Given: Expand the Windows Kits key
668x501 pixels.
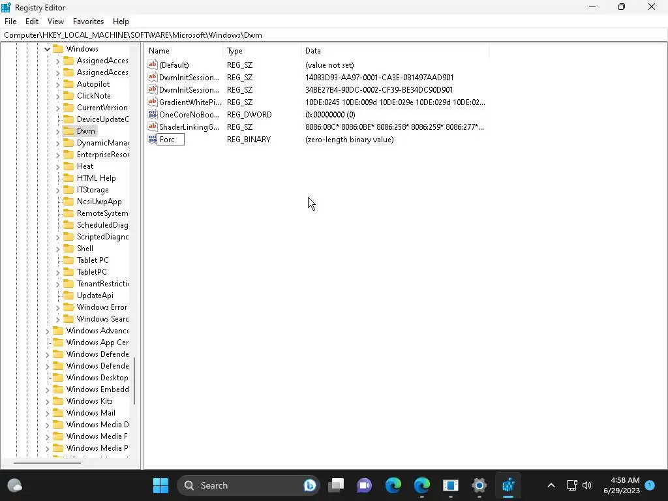Looking at the screenshot, I should 47,401.
